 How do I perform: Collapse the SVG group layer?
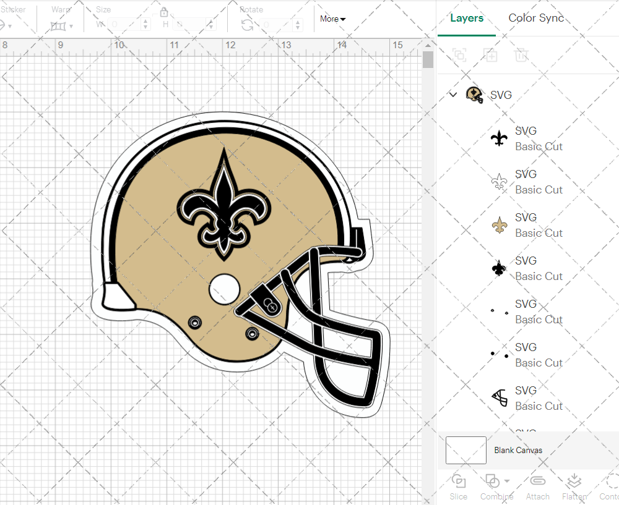pyautogui.click(x=453, y=95)
